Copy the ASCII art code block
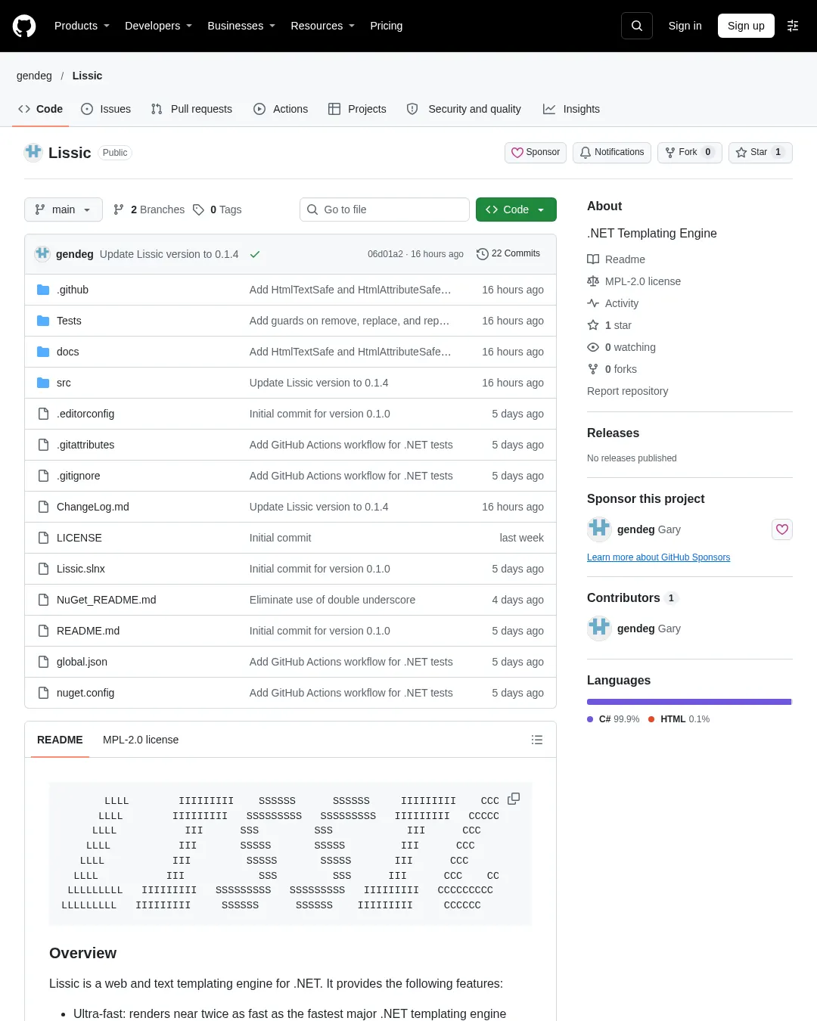This screenshot has width=817, height=1021. [514, 799]
